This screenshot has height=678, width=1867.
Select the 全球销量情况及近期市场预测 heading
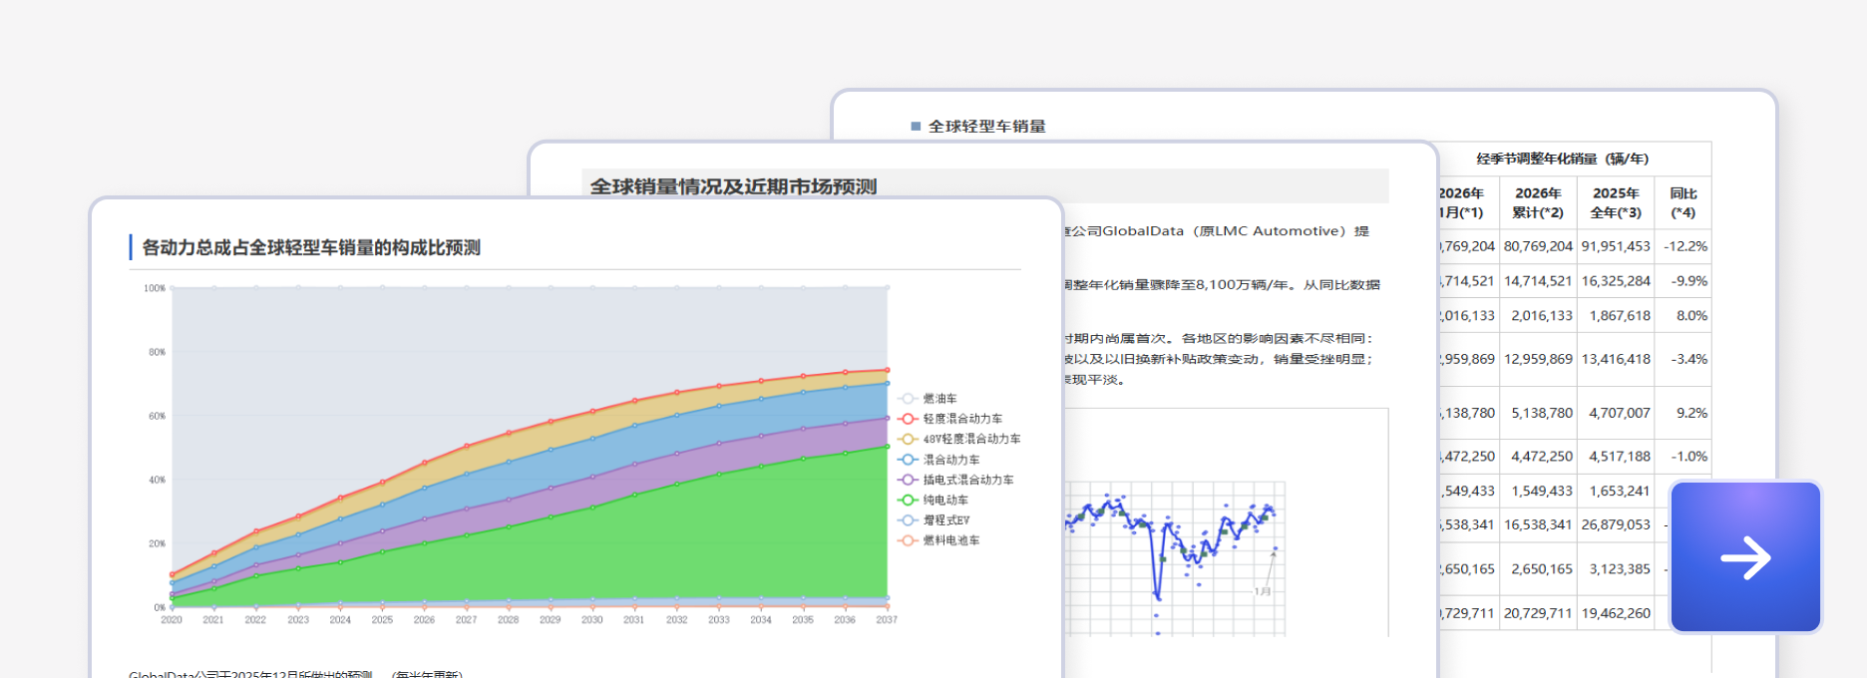[x=733, y=186]
